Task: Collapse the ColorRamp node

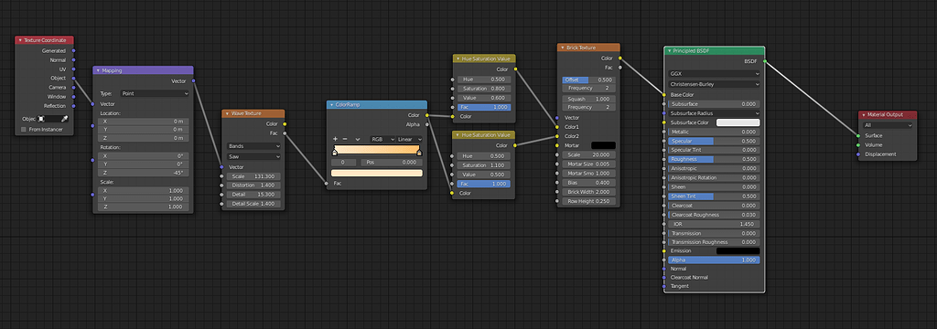Action: tap(331, 104)
